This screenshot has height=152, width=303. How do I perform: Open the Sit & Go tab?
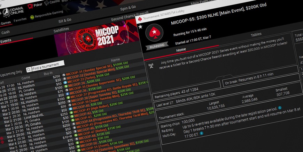(65, 20)
